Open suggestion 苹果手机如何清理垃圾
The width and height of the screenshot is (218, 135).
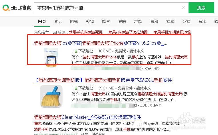(172, 32)
